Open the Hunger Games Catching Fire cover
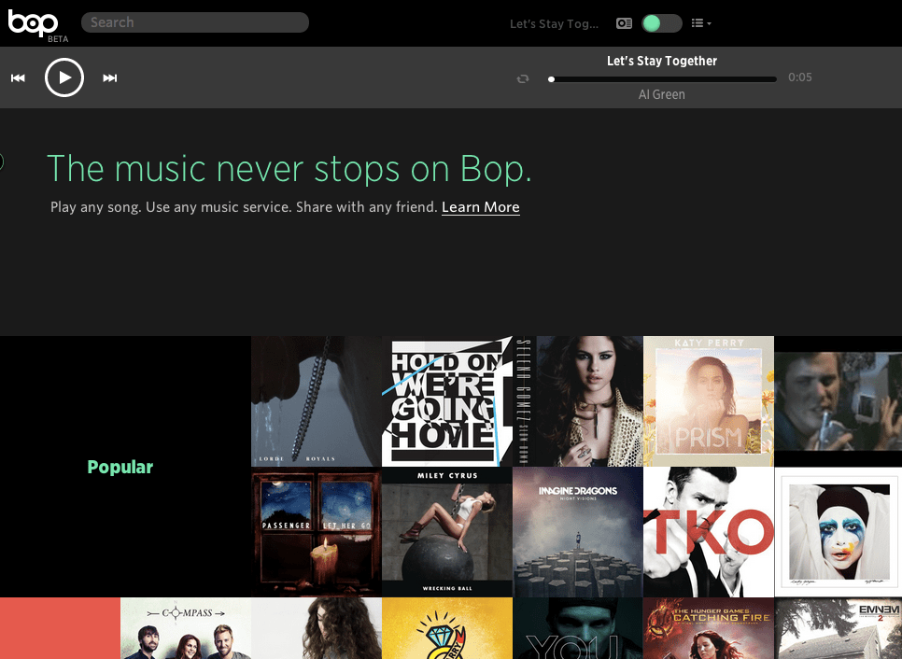This screenshot has width=902, height=659. tap(709, 628)
